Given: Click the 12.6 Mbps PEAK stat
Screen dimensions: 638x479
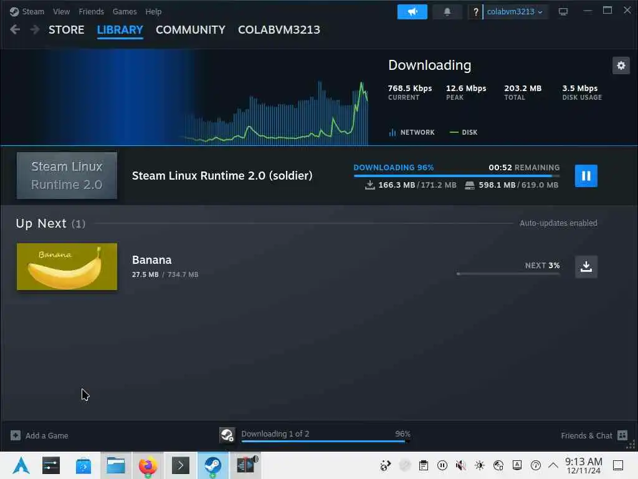Looking at the screenshot, I should tap(466, 92).
